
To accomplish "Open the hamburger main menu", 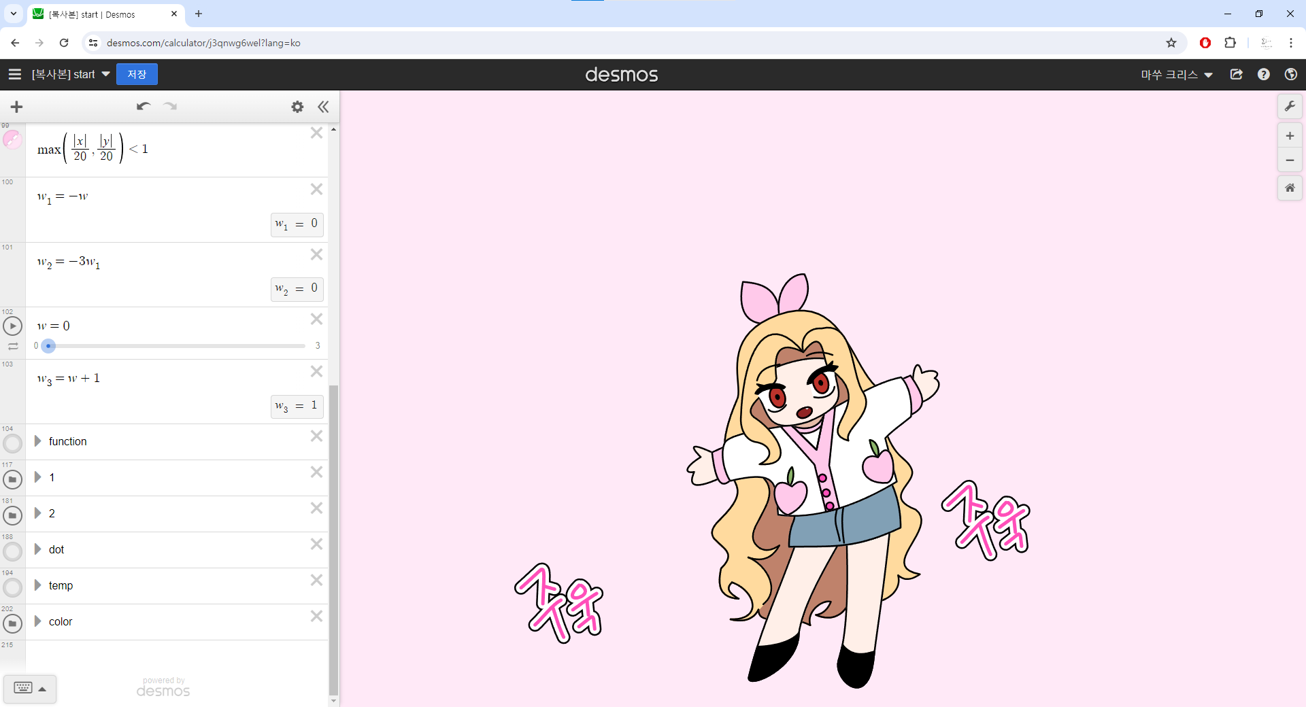I will (15, 74).
